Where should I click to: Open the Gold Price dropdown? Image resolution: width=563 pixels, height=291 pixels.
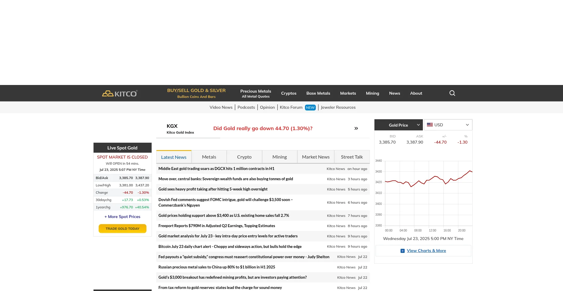click(x=398, y=125)
